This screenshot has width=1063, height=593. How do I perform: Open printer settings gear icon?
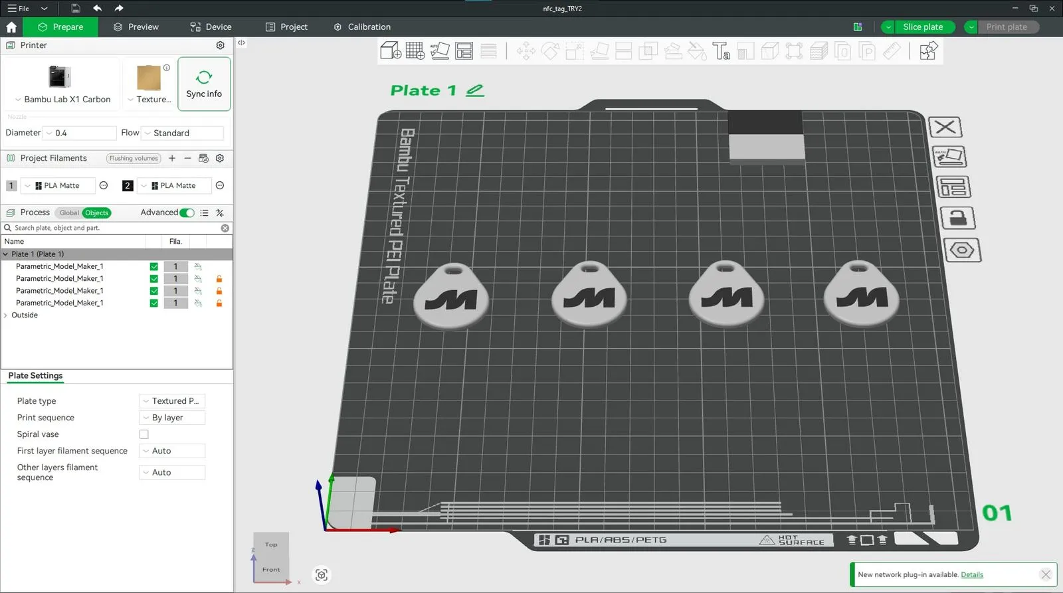[221, 45]
